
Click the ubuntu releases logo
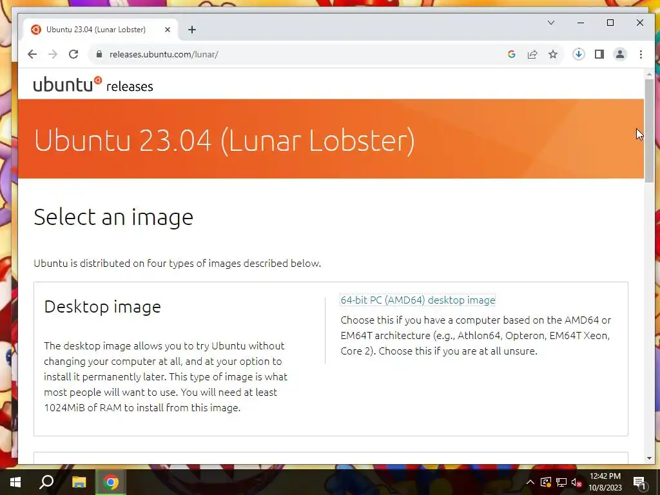pos(93,84)
